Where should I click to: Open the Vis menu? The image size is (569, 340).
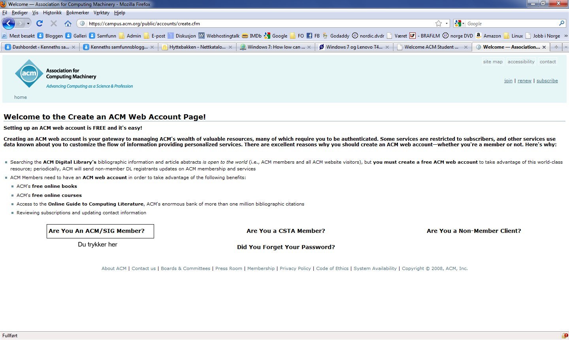pyautogui.click(x=35, y=13)
